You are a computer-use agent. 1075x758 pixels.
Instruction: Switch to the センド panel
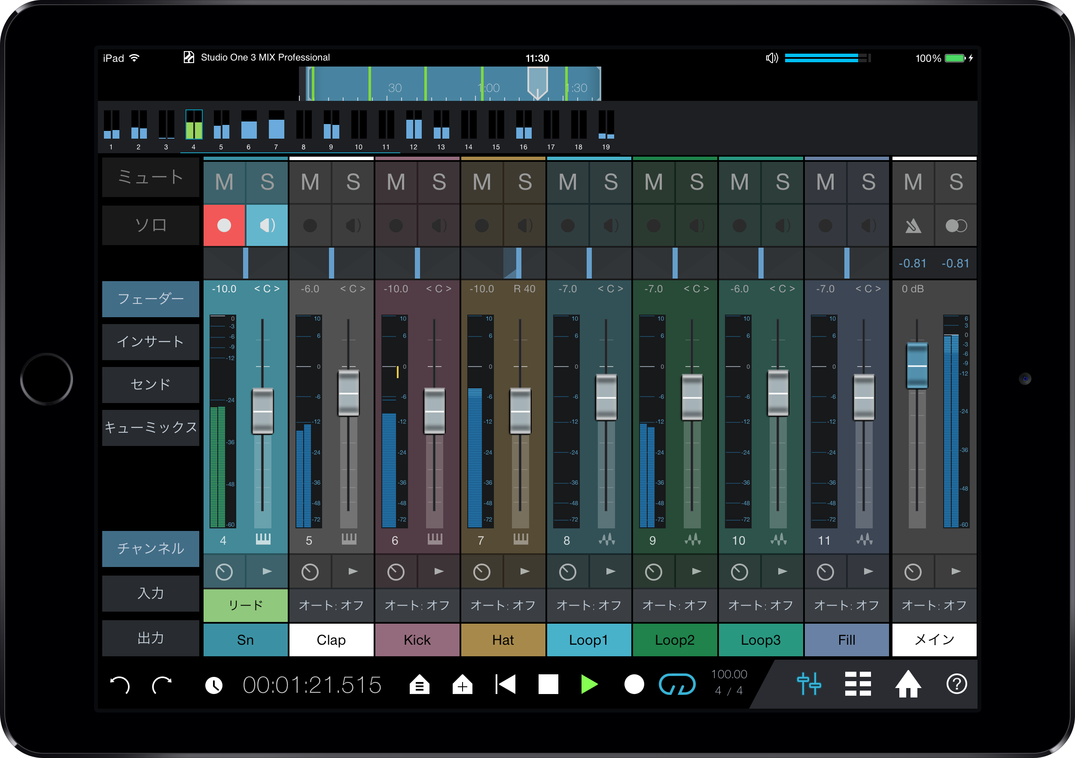pyautogui.click(x=151, y=385)
